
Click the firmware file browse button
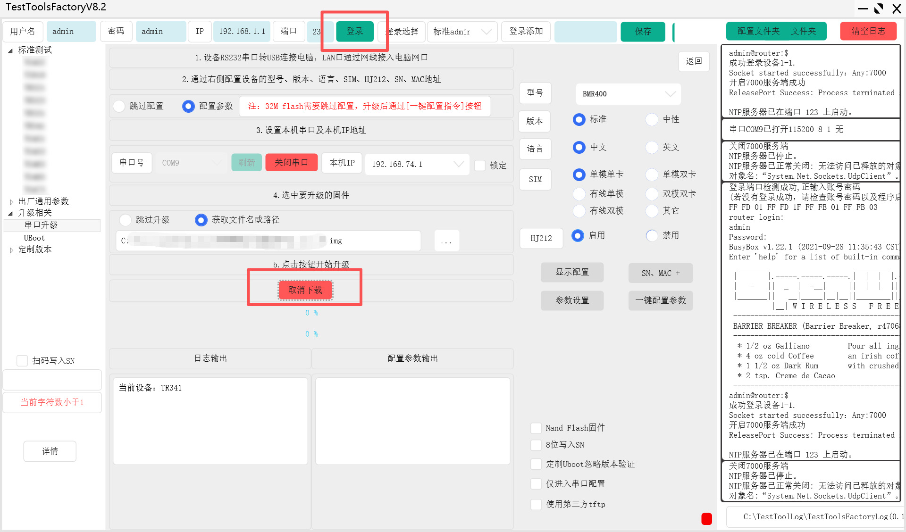tap(446, 241)
